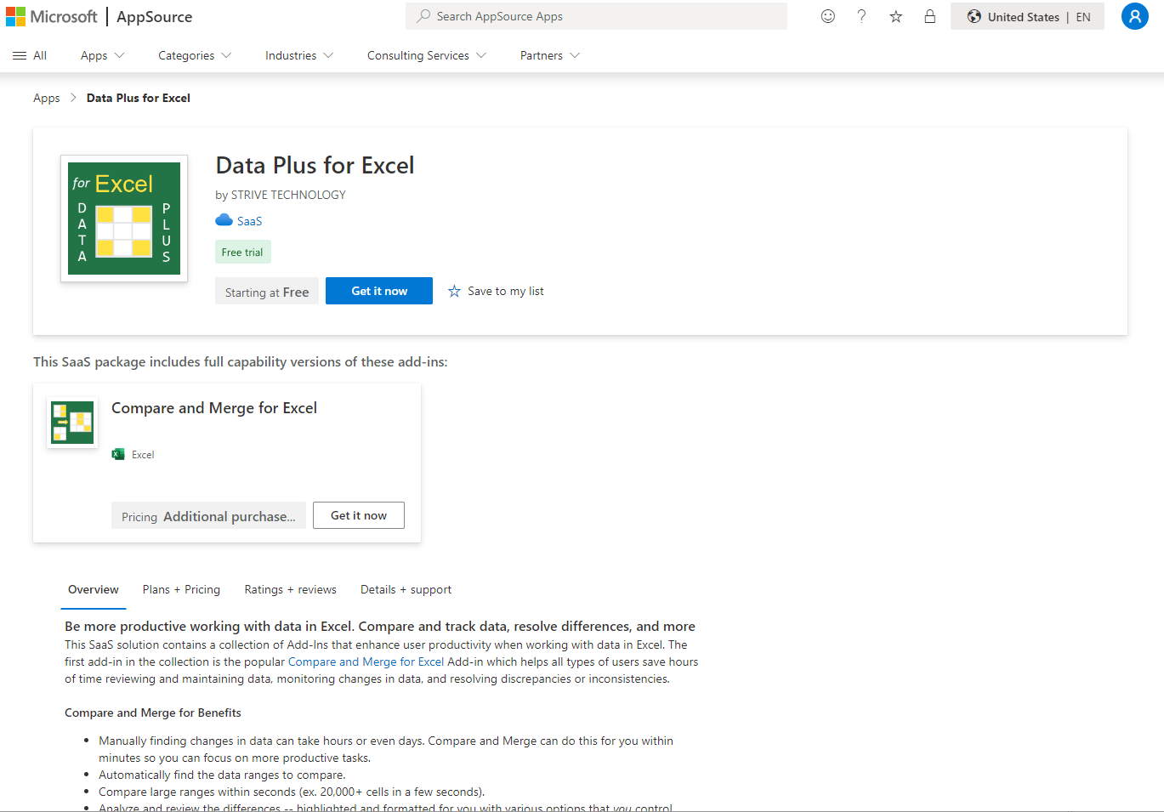Expand the Categories dropdown
Screen dimensions: 1164x812
point(194,55)
